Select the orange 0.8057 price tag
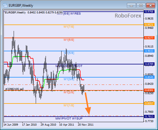 tap(149, 103)
